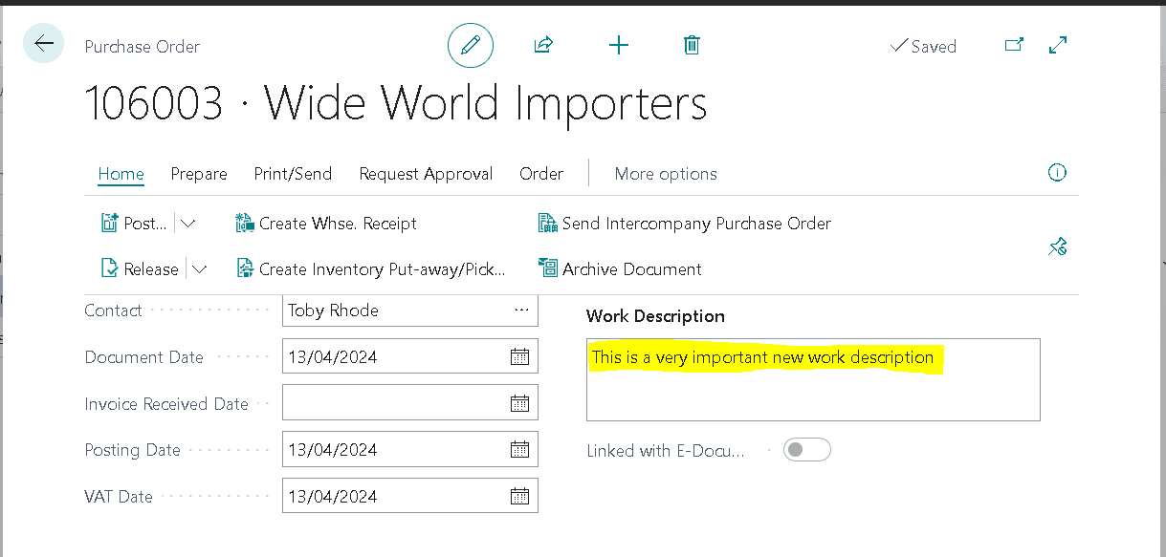Open the Request Approval menu
1166x557 pixels.
(x=426, y=174)
